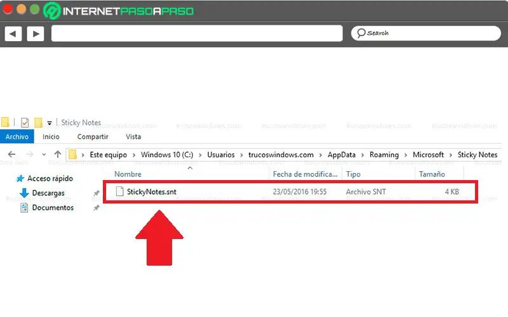Click Roaming breadcrumb segment

pyautogui.click(x=384, y=155)
